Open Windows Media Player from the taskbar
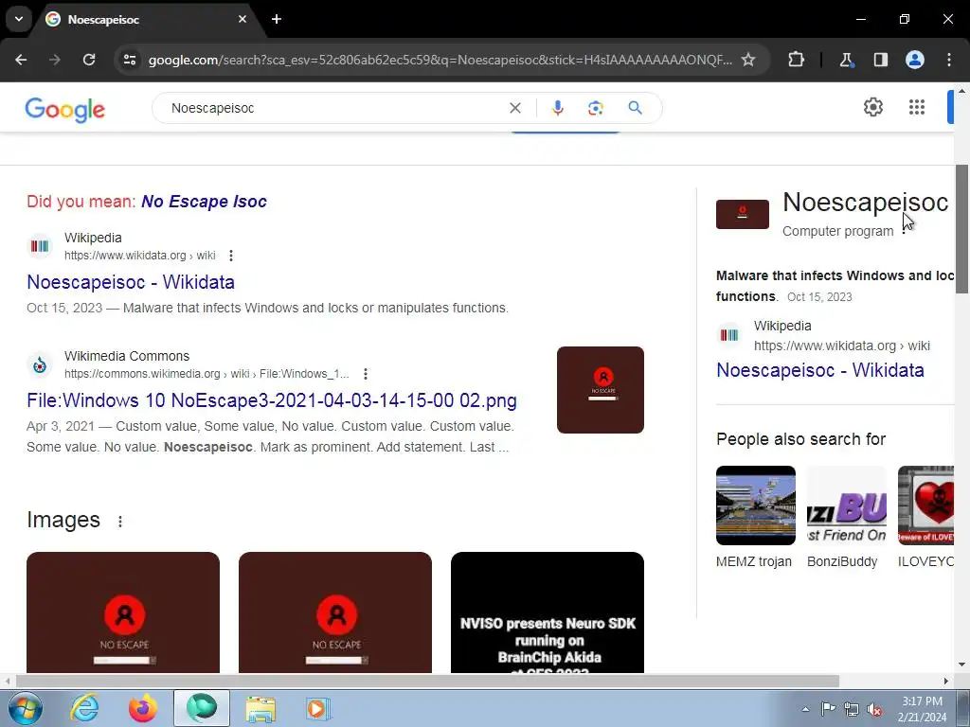Screen dimensions: 970x727 tap(318, 708)
